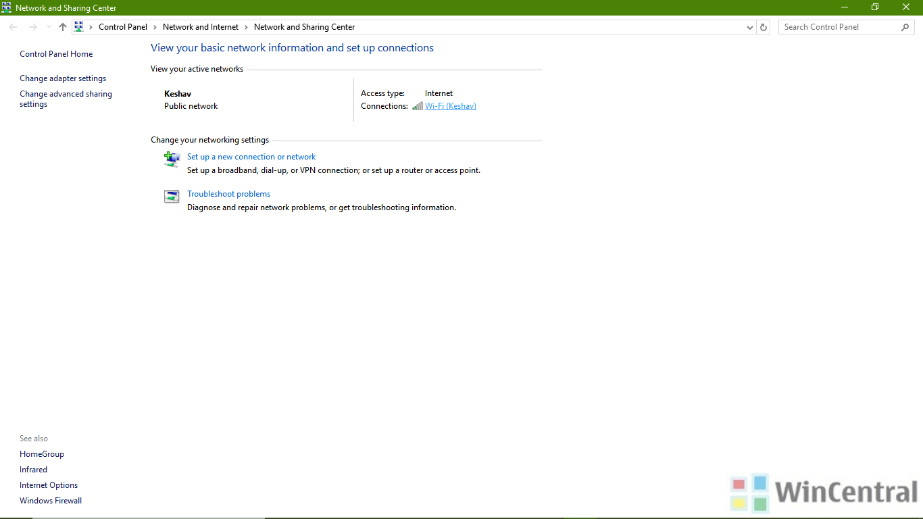Viewport: 923px width, 519px height.
Task: Open Windows Firewall under See also
Action: coord(51,501)
